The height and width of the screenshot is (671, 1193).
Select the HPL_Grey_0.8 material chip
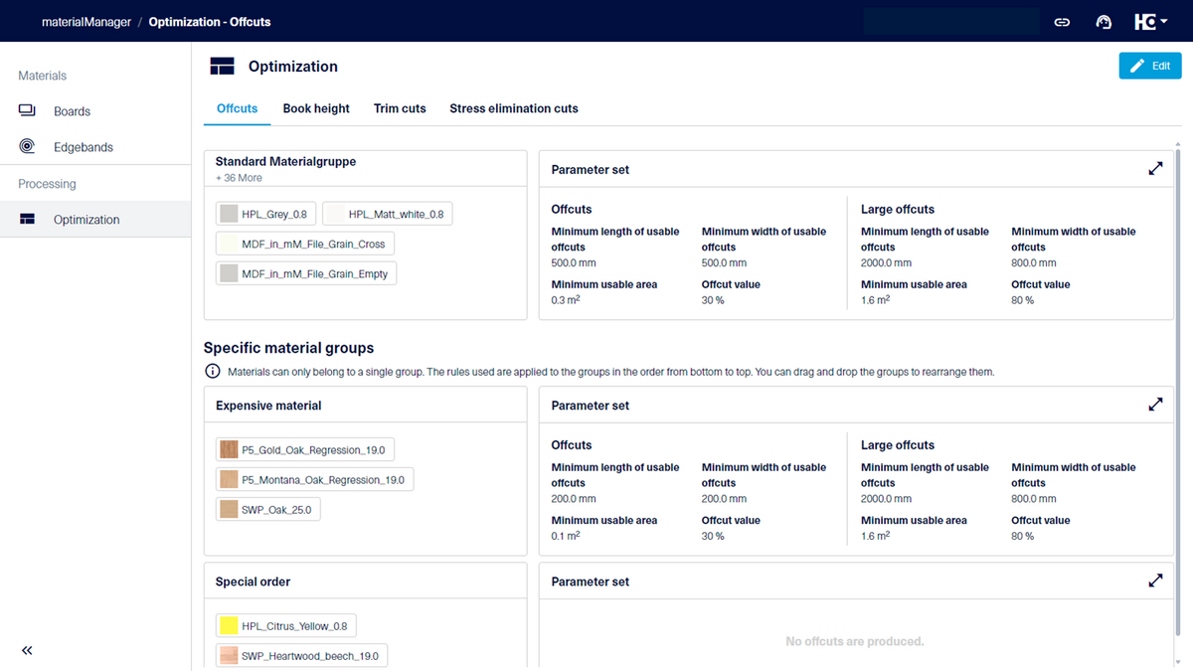point(264,214)
